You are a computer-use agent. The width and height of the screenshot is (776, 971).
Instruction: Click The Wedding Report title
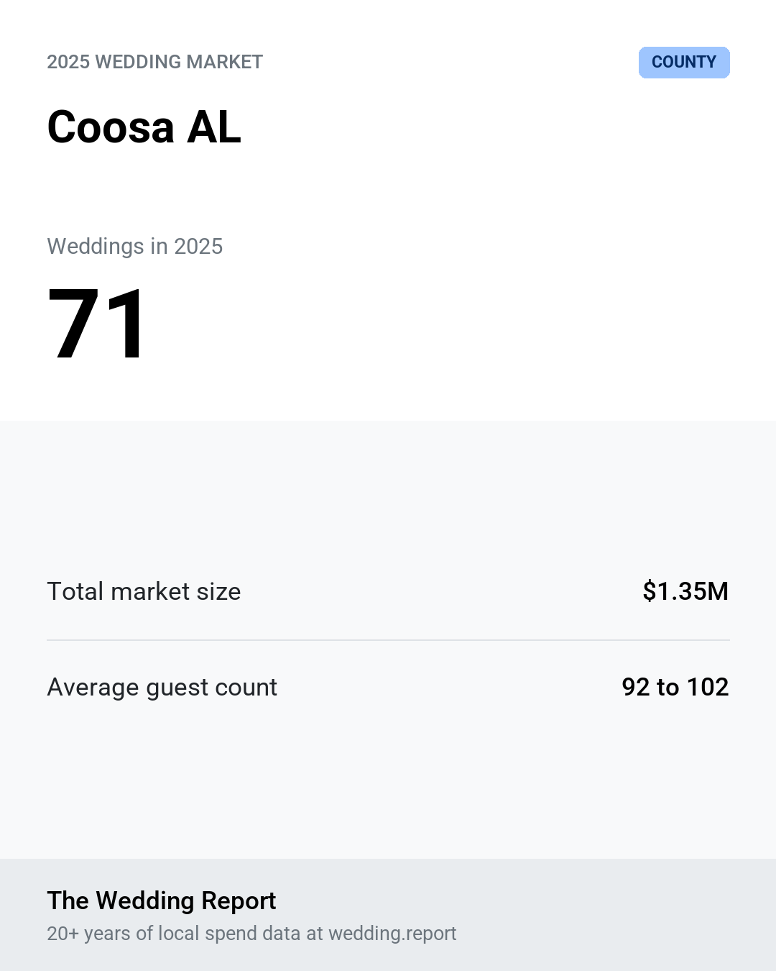(162, 901)
